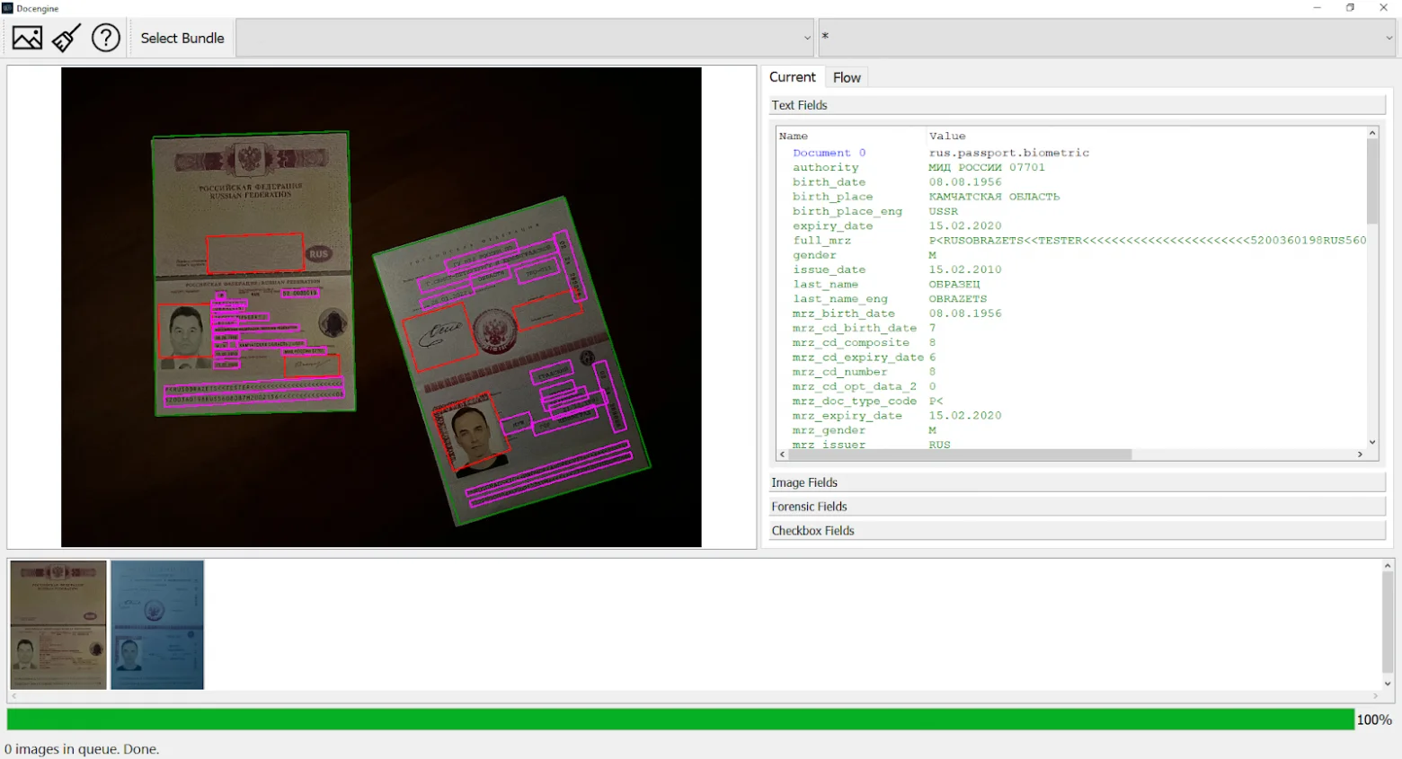
Task: Click the 15.02.2010 issue date value
Action: coord(965,269)
